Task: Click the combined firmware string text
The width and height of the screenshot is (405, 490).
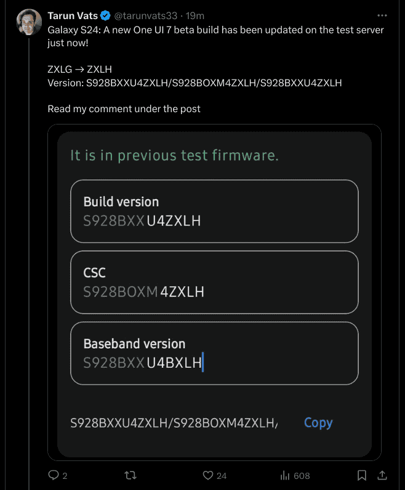Action: tap(174, 423)
